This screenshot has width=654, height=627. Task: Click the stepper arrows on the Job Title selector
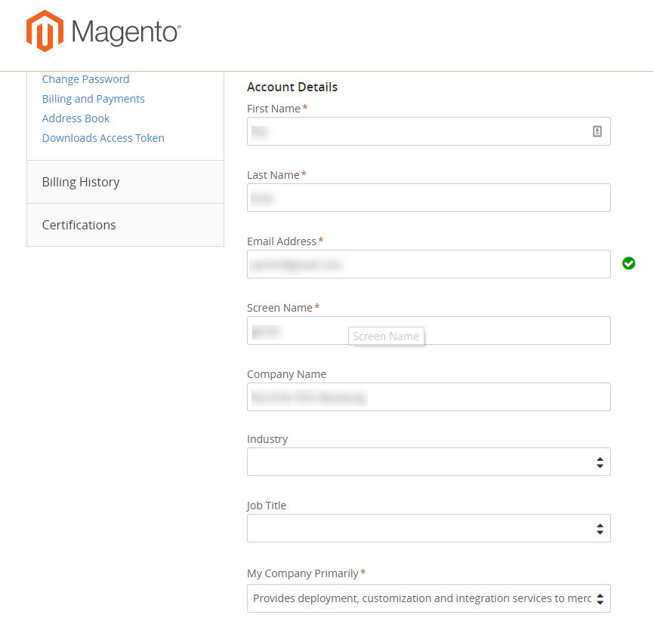(x=601, y=528)
